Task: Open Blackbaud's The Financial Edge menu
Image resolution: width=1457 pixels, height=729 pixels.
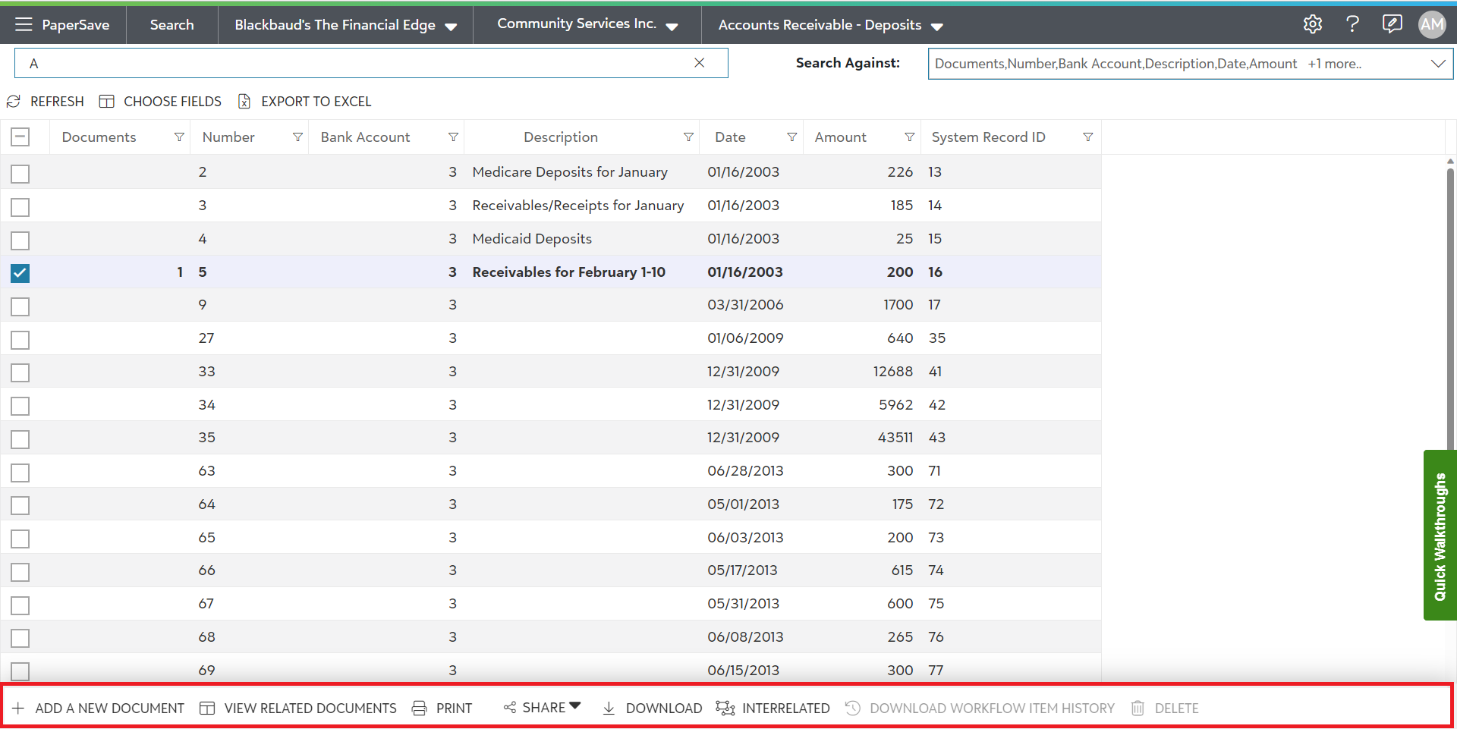Action: click(x=345, y=25)
